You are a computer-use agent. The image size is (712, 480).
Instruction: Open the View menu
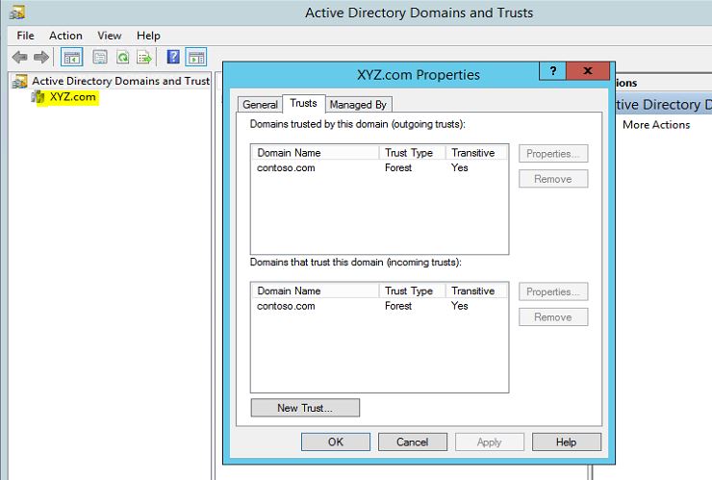pyautogui.click(x=110, y=36)
